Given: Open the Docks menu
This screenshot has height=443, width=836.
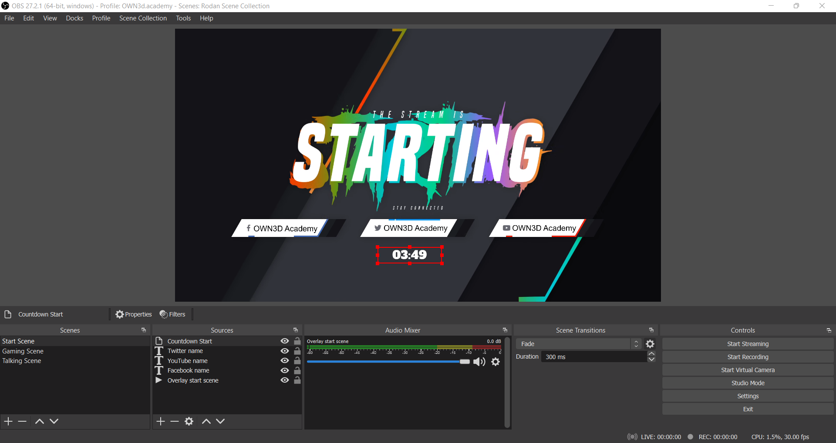Looking at the screenshot, I should pos(74,18).
